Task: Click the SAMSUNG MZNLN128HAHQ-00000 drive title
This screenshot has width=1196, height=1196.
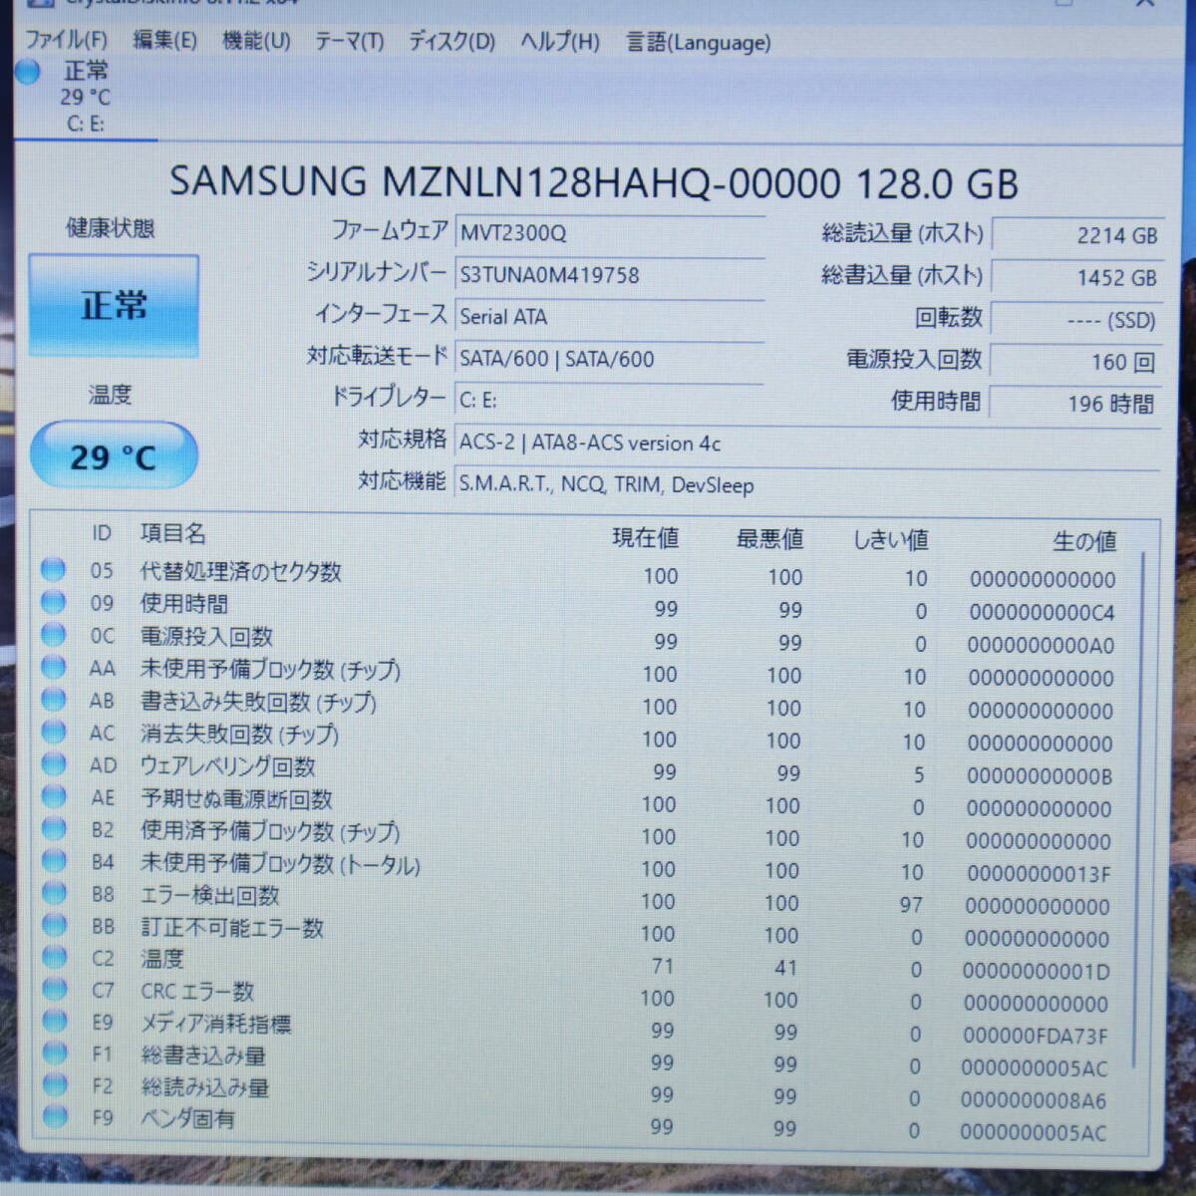Action: [594, 182]
